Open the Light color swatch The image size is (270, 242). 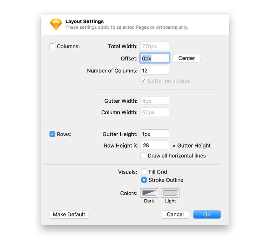click(x=170, y=193)
